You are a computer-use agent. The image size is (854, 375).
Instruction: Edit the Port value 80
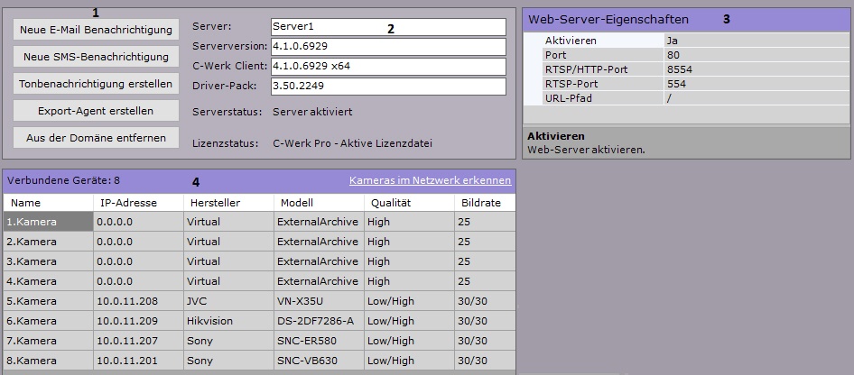pos(755,55)
